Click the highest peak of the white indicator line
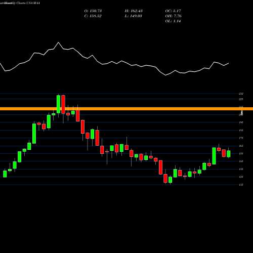The width and height of the screenshot is (253, 253). click(x=59, y=43)
